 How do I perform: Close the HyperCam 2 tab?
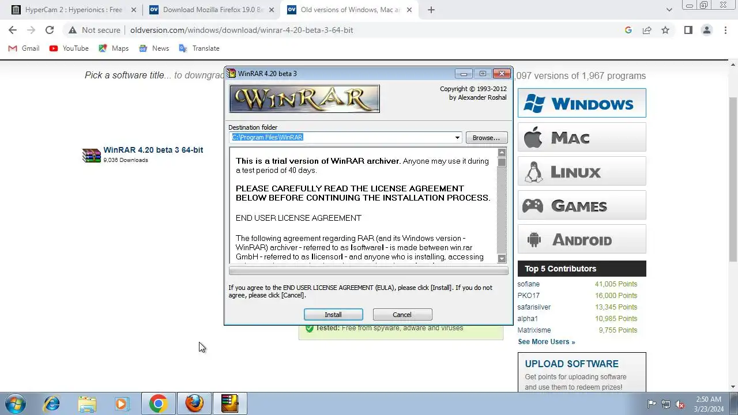click(x=134, y=10)
